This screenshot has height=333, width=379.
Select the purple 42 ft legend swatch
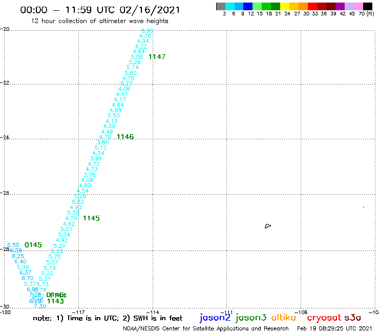tap(340, 6)
